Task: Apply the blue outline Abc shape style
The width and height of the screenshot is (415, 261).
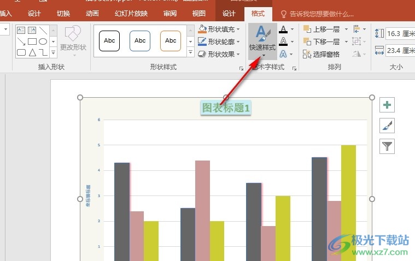Action: (x=140, y=41)
